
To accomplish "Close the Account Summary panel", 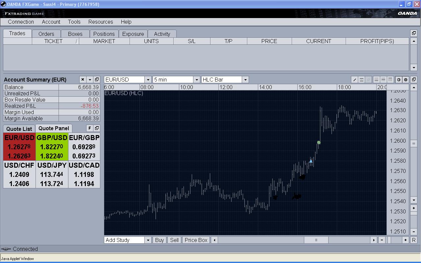I will click(x=83, y=80).
